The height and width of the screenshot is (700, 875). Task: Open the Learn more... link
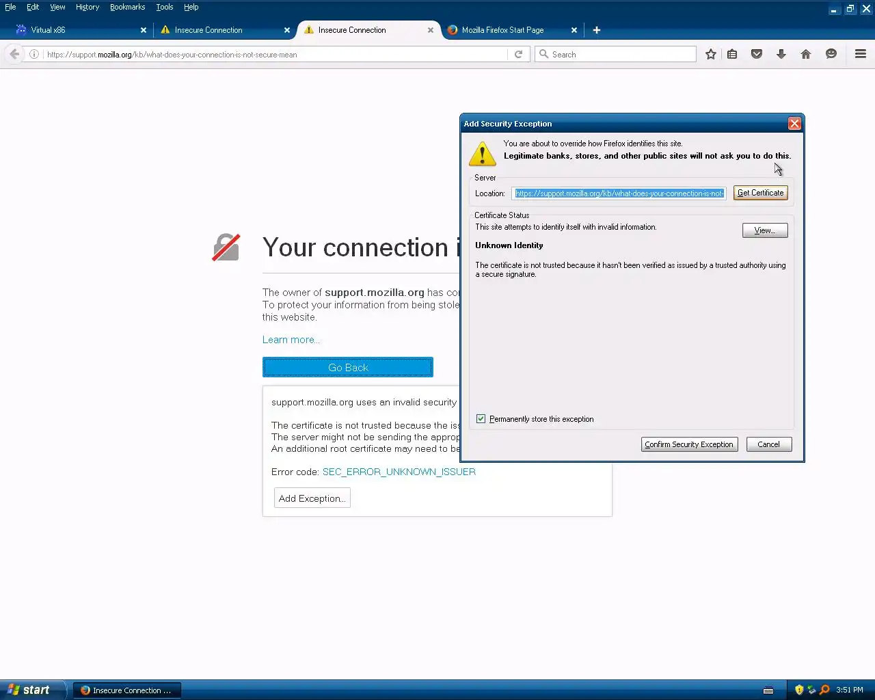pyautogui.click(x=291, y=340)
